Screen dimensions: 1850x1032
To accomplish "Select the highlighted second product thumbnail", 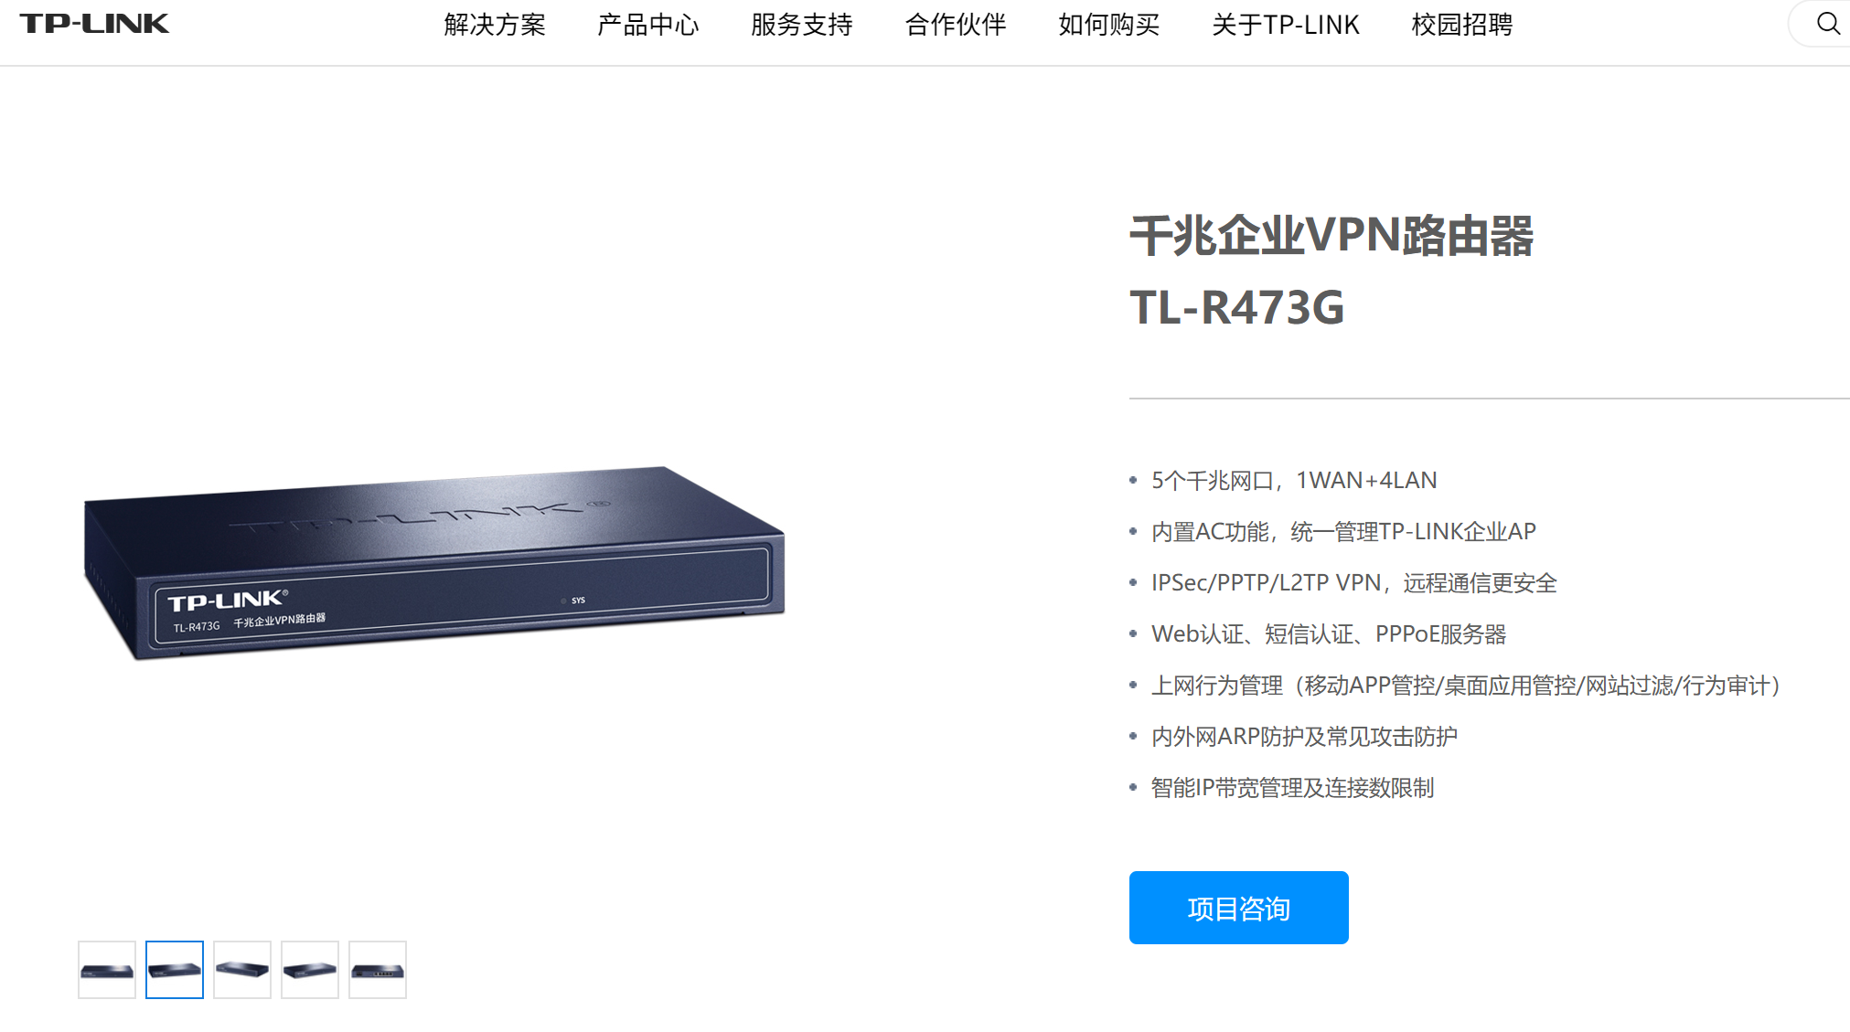I will pos(175,970).
